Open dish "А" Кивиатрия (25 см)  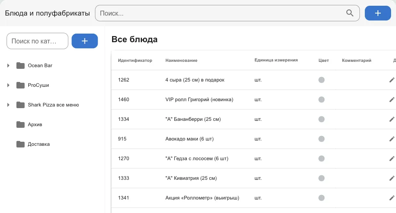(x=191, y=178)
